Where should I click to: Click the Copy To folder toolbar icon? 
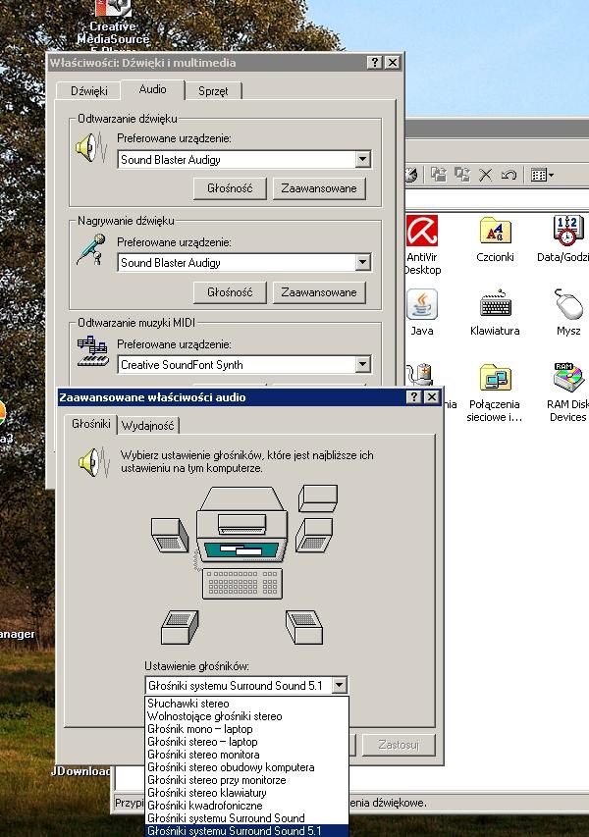(x=462, y=175)
